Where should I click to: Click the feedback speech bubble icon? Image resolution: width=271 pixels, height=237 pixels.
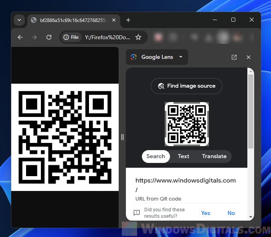point(137,213)
